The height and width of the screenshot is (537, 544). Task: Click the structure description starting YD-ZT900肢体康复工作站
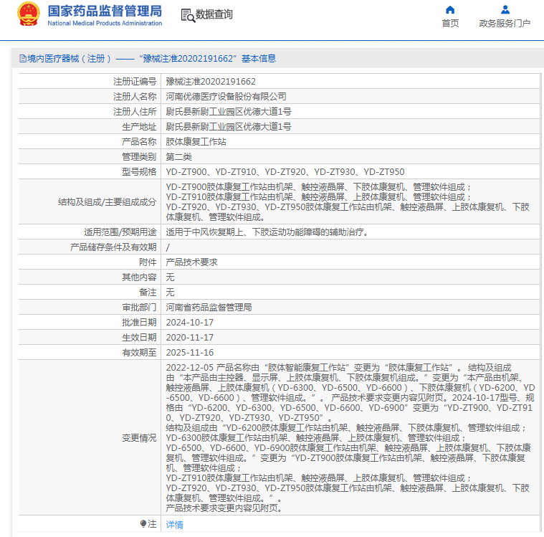(x=348, y=201)
